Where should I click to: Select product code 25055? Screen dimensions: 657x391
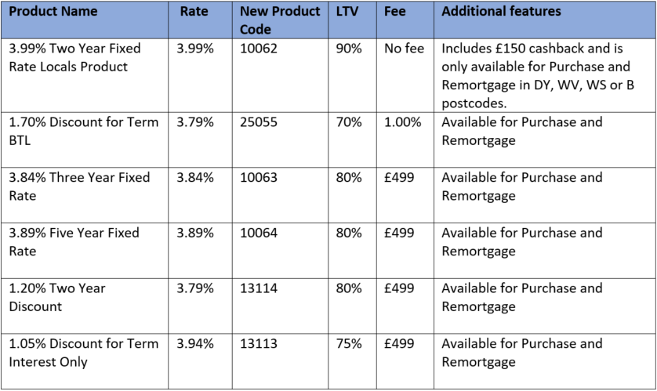coord(259,122)
